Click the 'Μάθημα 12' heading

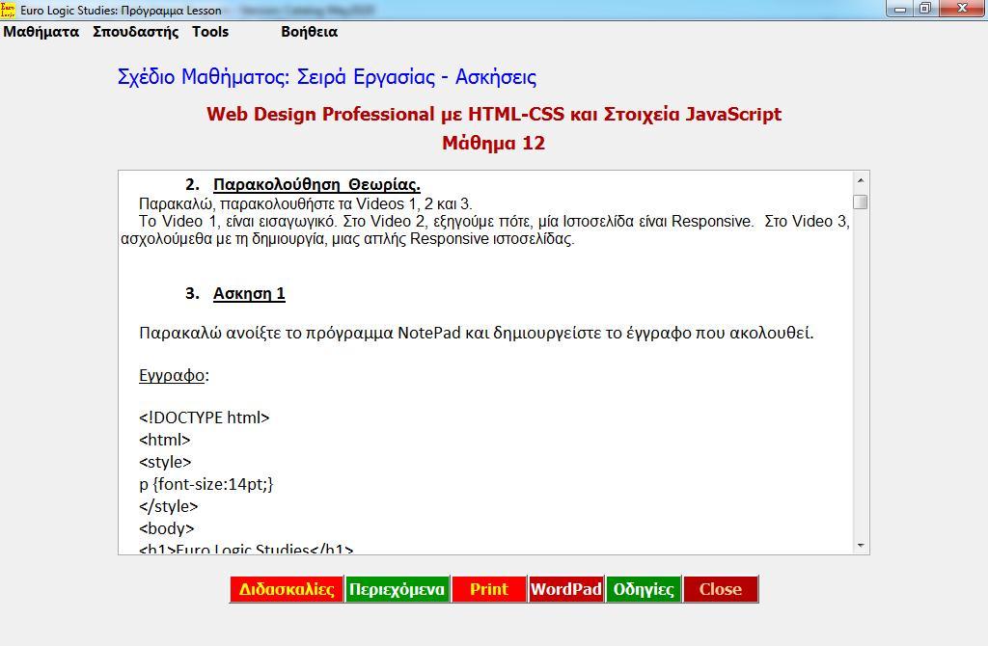click(x=493, y=143)
